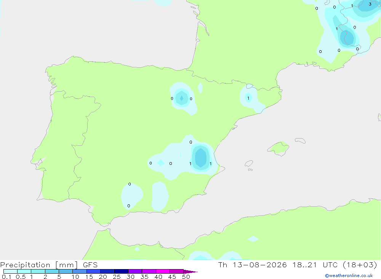Click the 0.1–0.5 mm legend color swatch
The image size is (381, 279).
[x=10, y=271]
